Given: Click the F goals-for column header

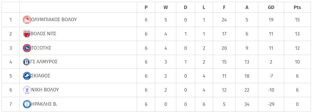Looking at the screenshot, I should click(224, 7).
